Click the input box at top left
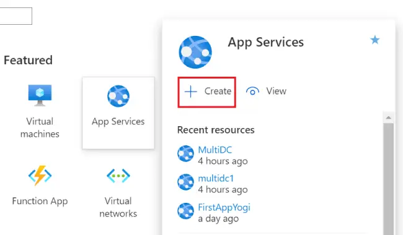The image size is (403, 235). tap(16, 16)
